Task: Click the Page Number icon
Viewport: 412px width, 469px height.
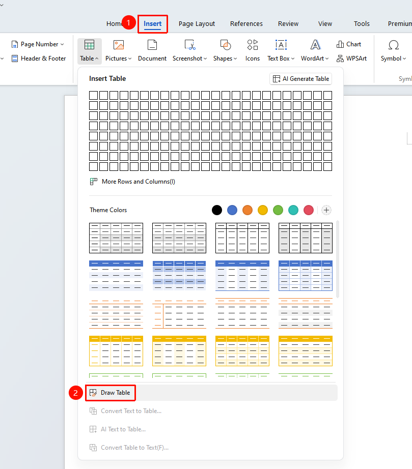Action: click(15, 44)
